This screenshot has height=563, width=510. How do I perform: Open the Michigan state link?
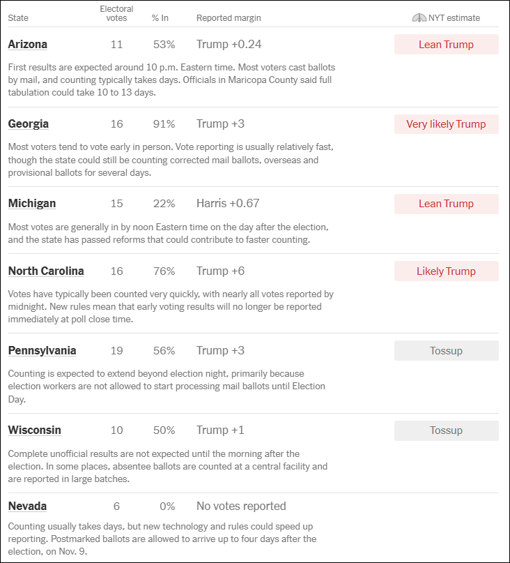coord(32,204)
